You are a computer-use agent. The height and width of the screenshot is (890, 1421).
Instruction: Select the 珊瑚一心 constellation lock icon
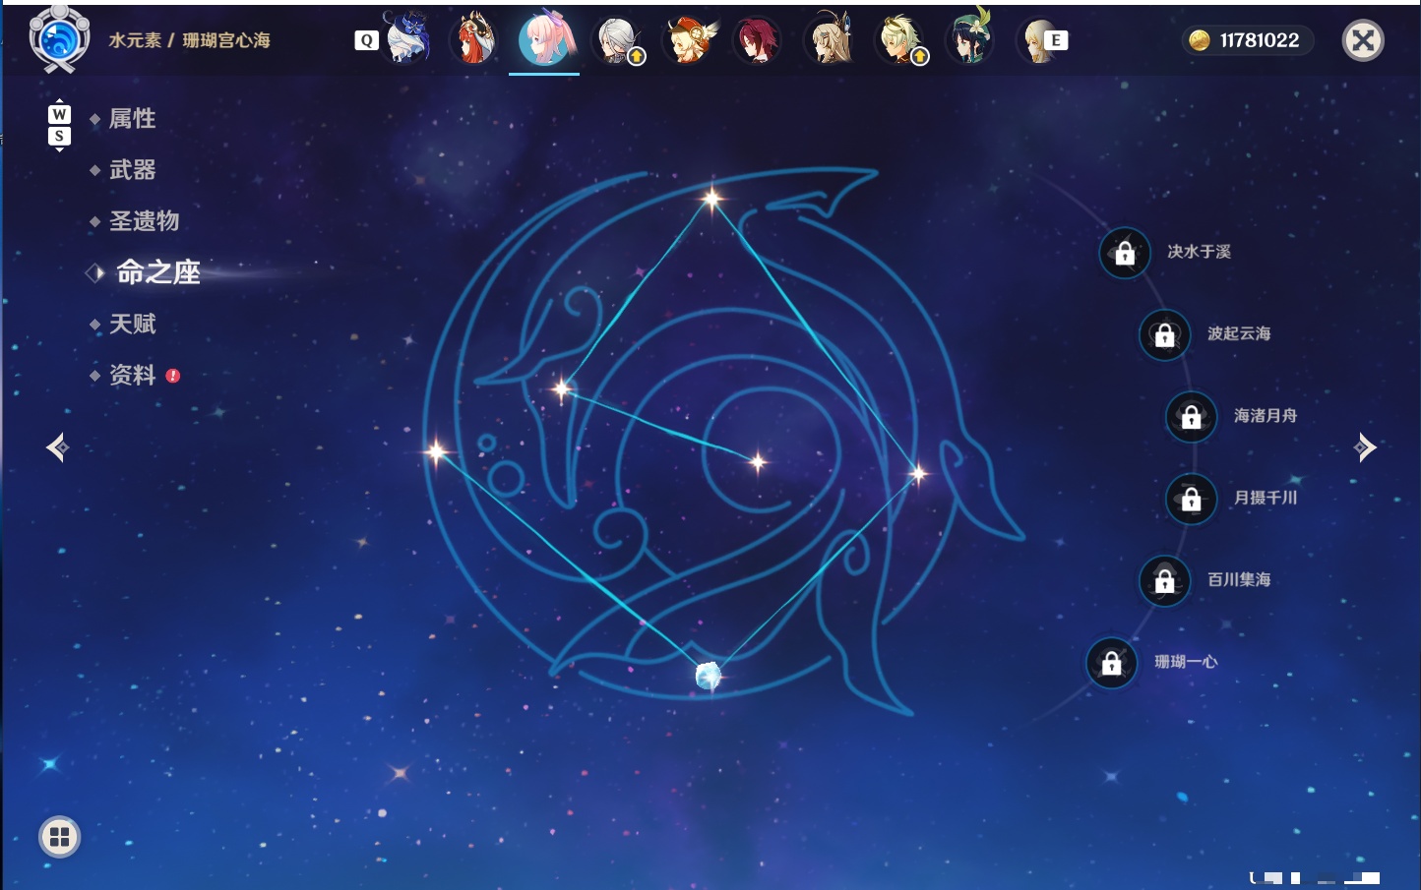[x=1112, y=663]
